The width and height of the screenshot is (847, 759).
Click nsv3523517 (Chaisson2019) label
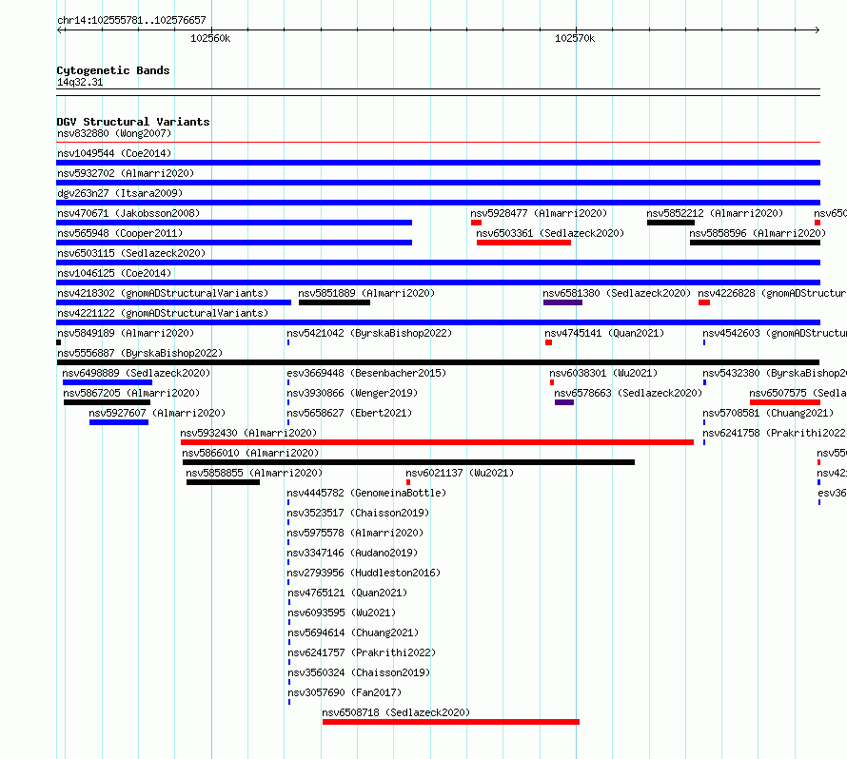pos(358,513)
